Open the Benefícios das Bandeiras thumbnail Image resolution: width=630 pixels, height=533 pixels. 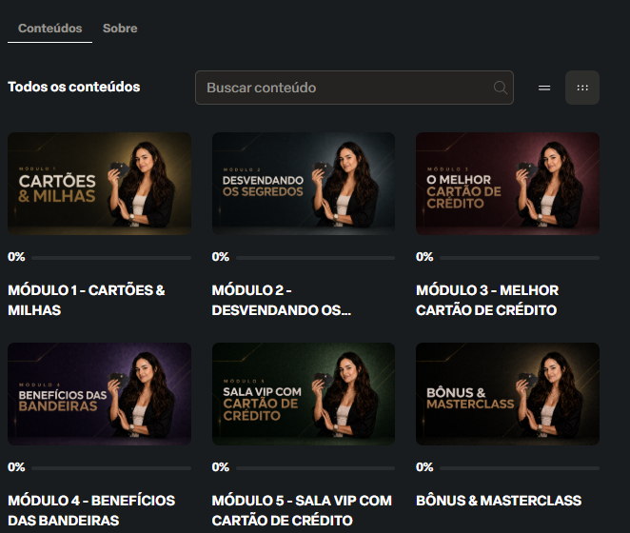click(x=99, y=394)
